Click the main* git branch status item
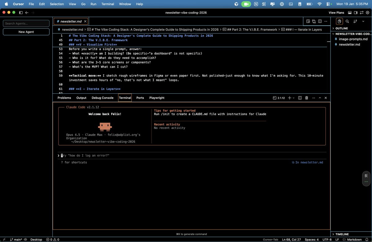This screenshot has width=372, height=242. [x=16, y=240]
